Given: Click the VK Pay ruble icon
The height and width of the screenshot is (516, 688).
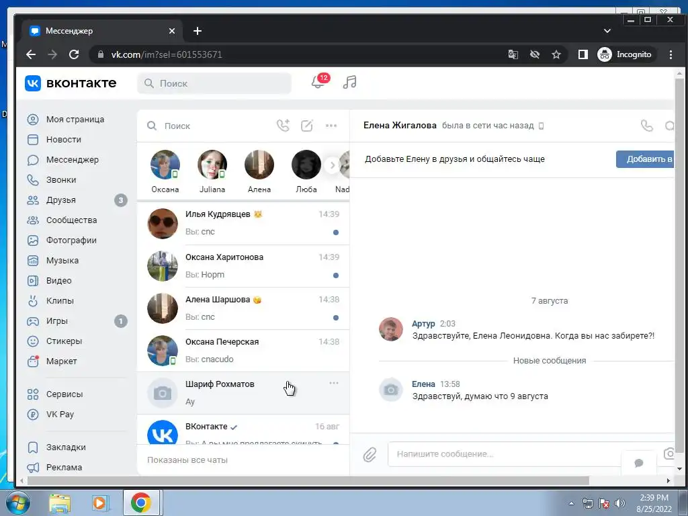Looking at the screenshot, I should click(x=33, y=415).
